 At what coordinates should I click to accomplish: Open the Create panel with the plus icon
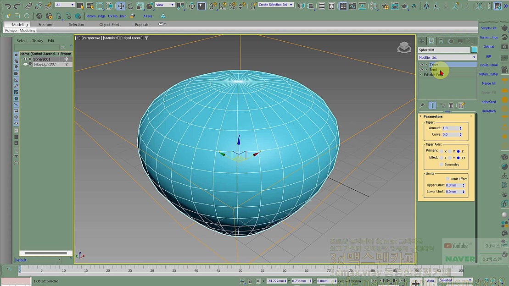pyautogui.click(x=421, y=41)
